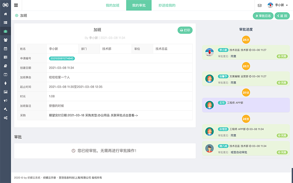This screenshot has width=293, height=183.
Task: Open the mail envelope icon
Action: coord(260,5)
